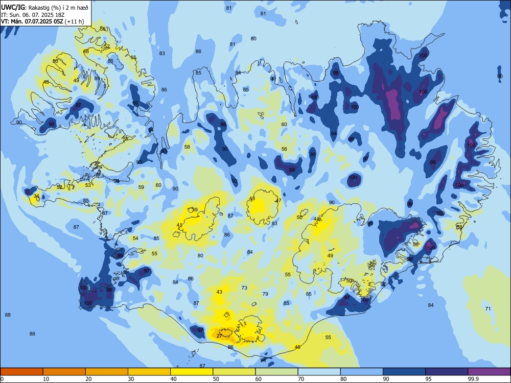Click the legend scale label '99.9'
Viewport: 511px width, 383px height.
tap(473, 379)
